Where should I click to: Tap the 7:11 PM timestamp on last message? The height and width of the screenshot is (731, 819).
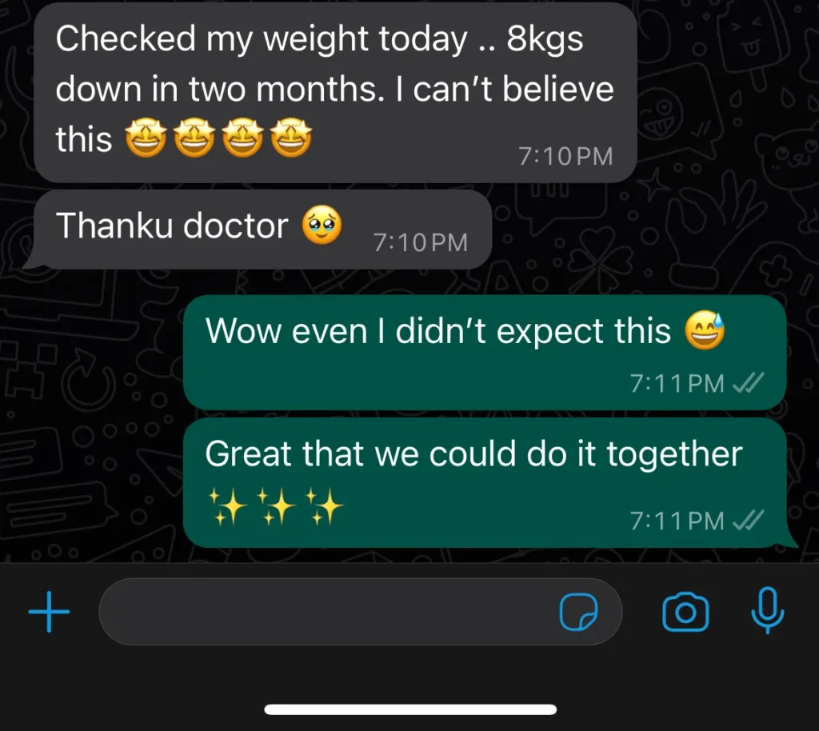(x=677, y=521)
